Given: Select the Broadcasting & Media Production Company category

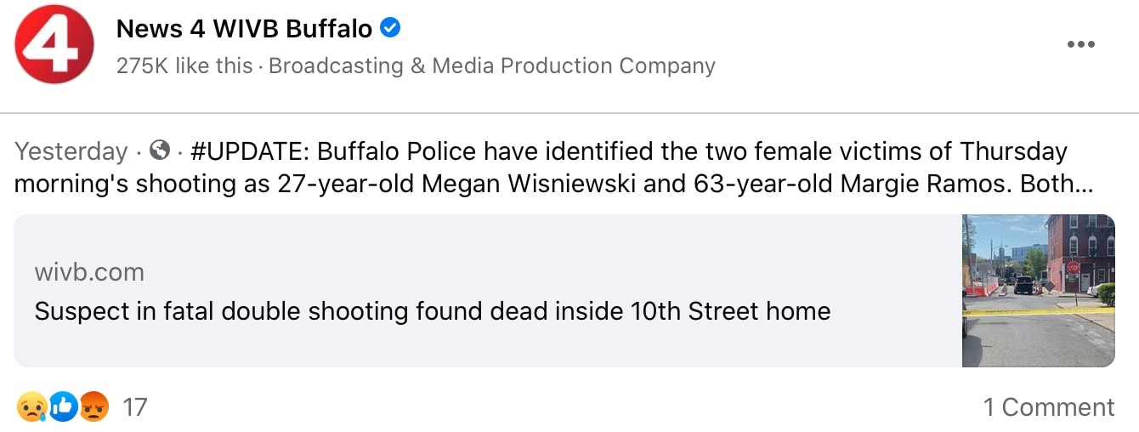Looking at the screenshot, I should pos(491,65).
